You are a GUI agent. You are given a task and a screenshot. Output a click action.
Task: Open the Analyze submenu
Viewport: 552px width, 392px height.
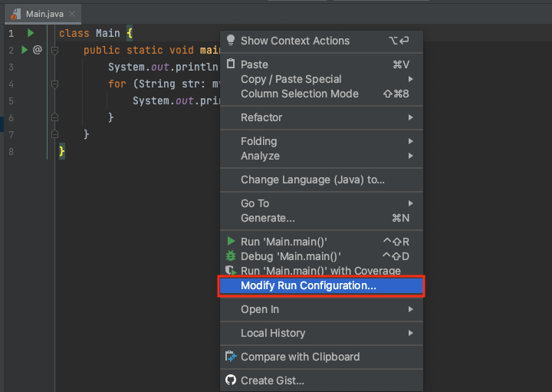(x=321, y=156)
